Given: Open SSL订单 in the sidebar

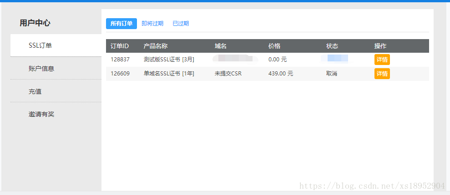Looking at the screenshot, I should click(56, 45).
